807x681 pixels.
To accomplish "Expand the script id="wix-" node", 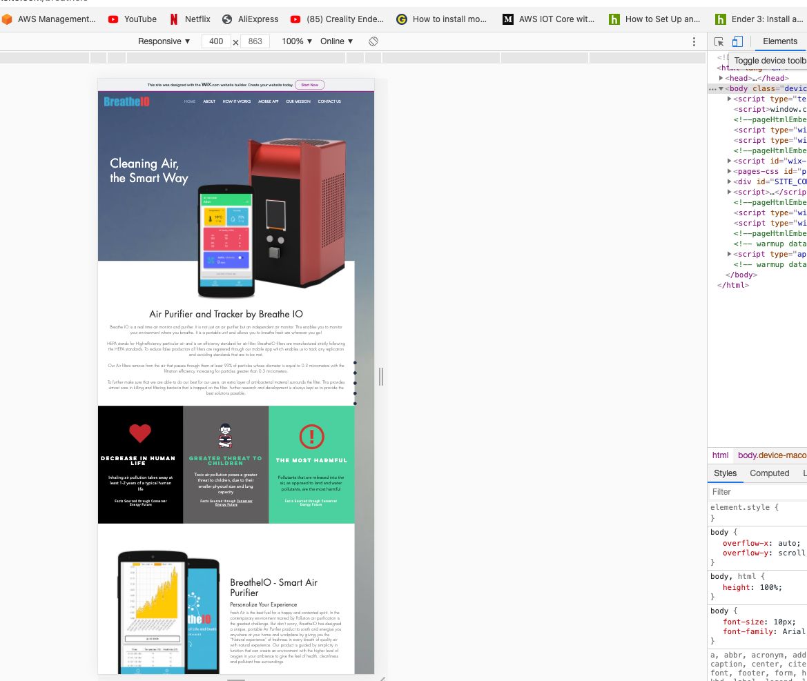I will [729, 161].
